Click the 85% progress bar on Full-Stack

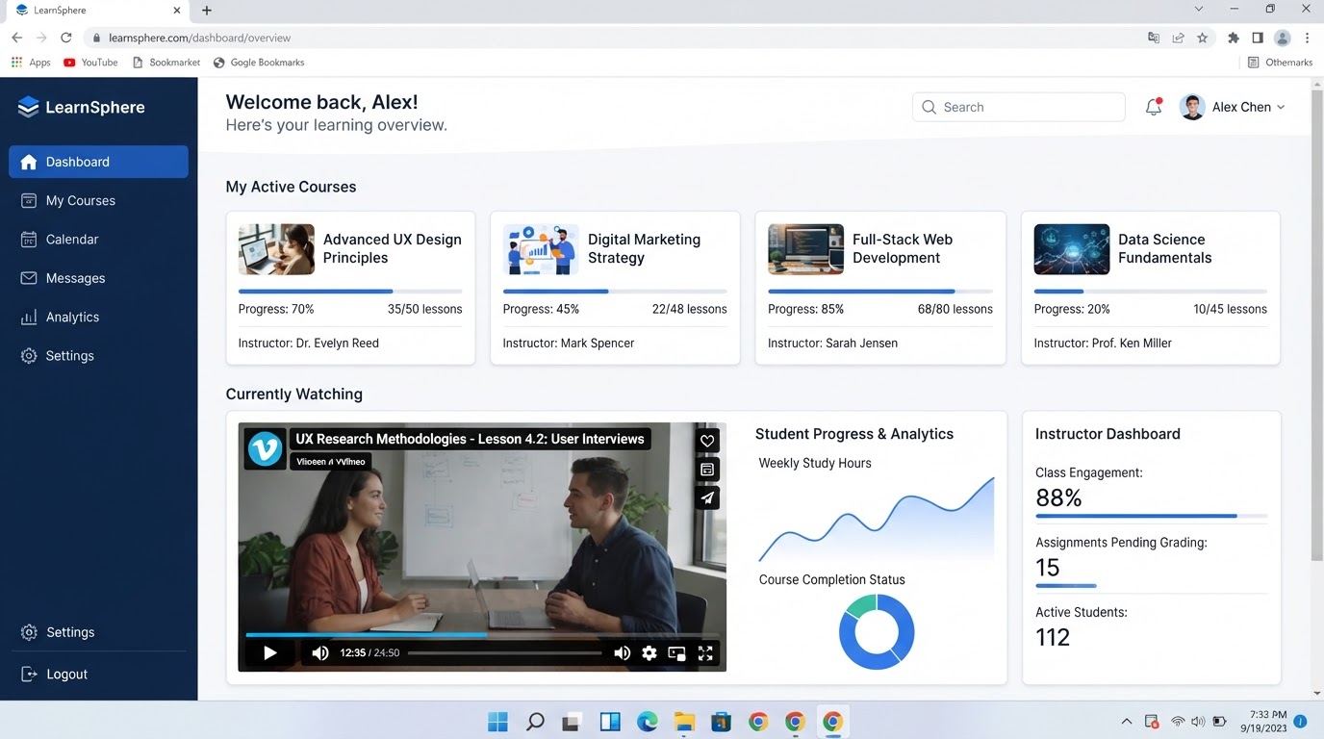(x=880, y=291)
